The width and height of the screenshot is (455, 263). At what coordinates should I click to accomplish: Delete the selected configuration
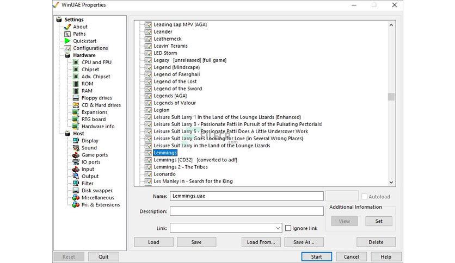[x=376, y=242]
